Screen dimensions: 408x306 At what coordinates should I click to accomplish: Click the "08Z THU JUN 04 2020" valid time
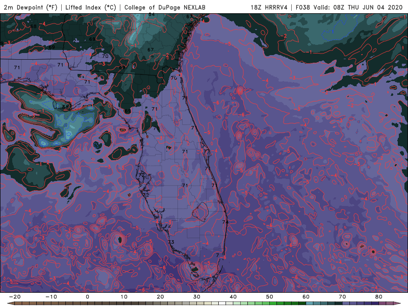(368, 7)
